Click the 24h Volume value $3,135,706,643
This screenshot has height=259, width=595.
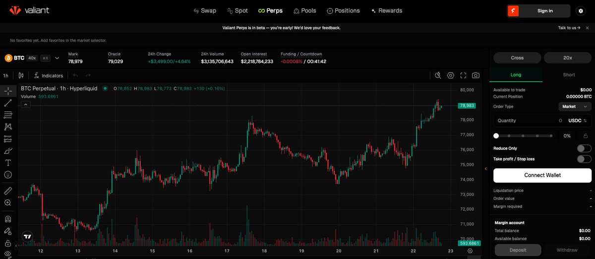217,62
